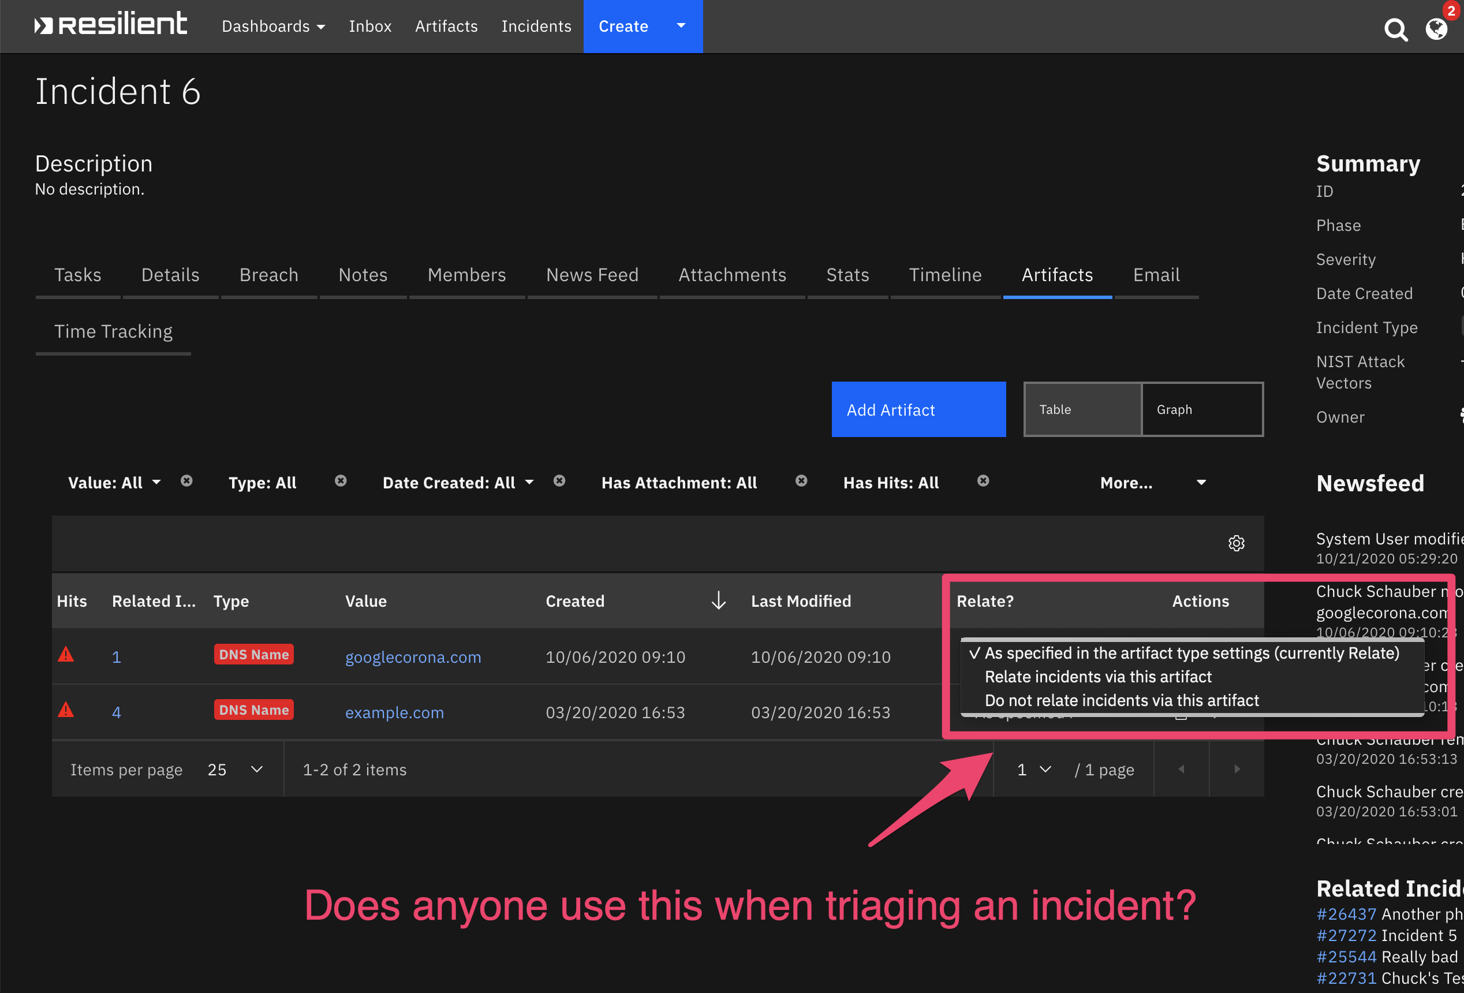Open the Create dropdown arrow
The image size is (1464, 993).
[681, 26]
